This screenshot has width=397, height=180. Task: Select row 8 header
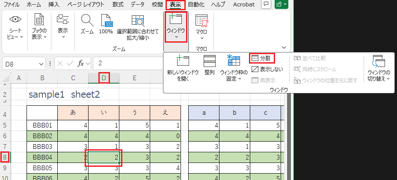click(x=5, y=158)
